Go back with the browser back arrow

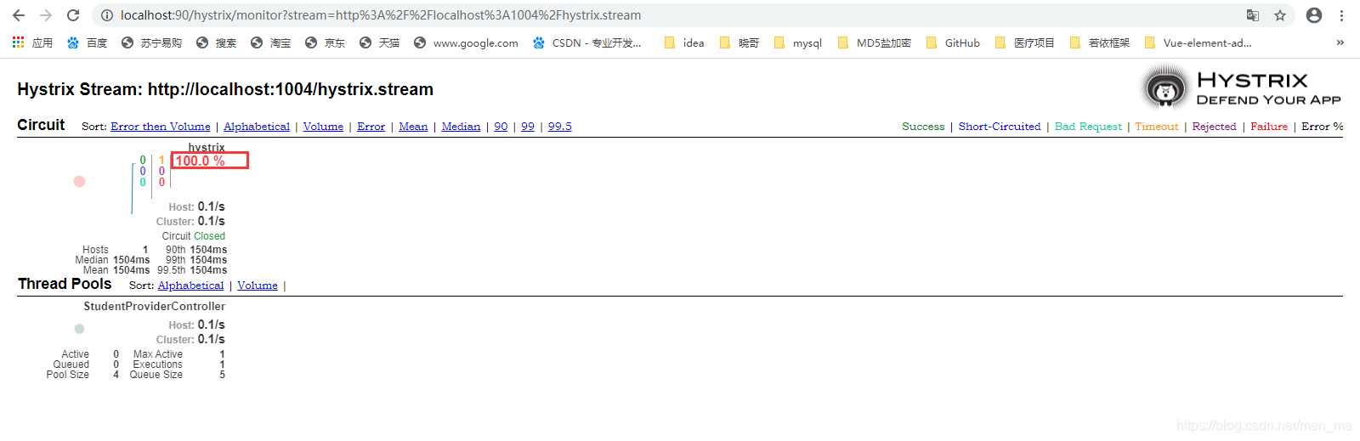(x=19, y=15)
